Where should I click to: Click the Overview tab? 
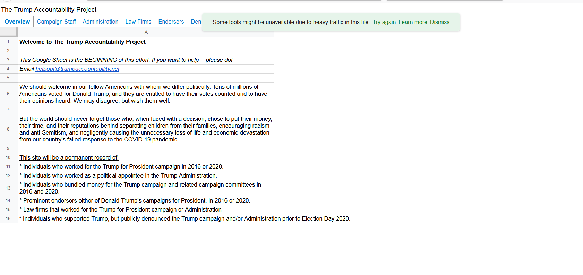tap(17, 22)
